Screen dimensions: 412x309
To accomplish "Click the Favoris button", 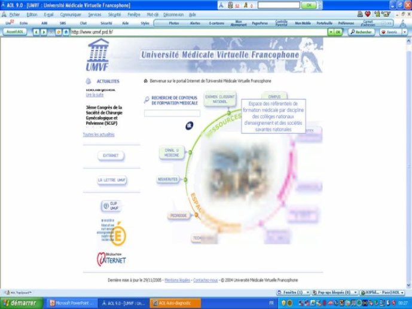I will tap(390, 32).
